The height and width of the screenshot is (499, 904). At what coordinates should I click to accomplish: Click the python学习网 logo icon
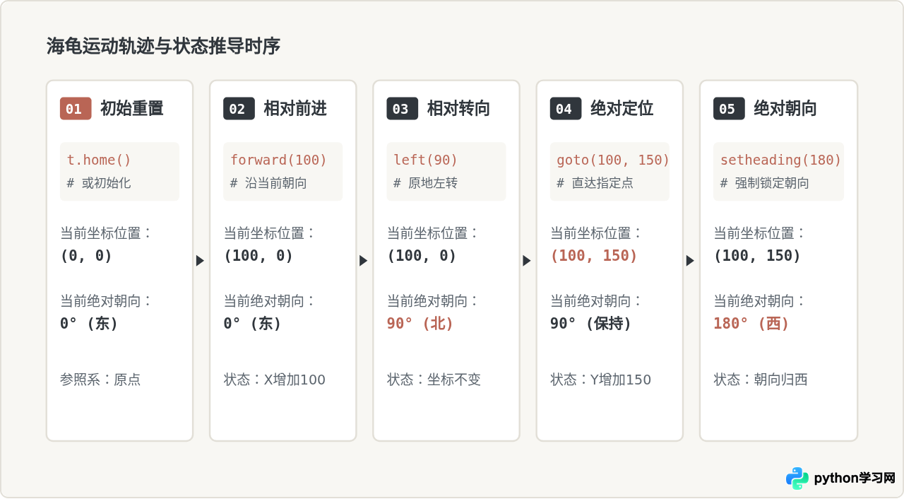pos(797,479)
